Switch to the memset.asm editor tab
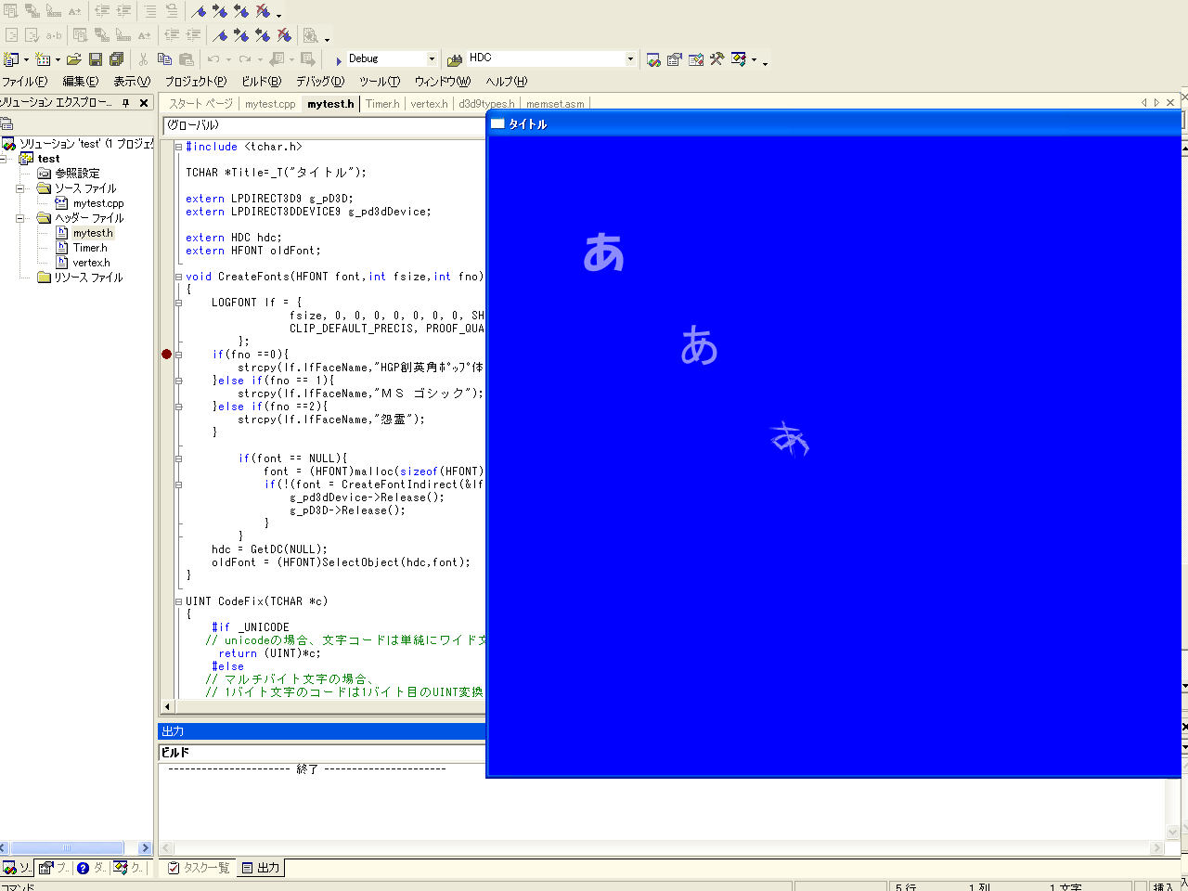 point(555,104)
